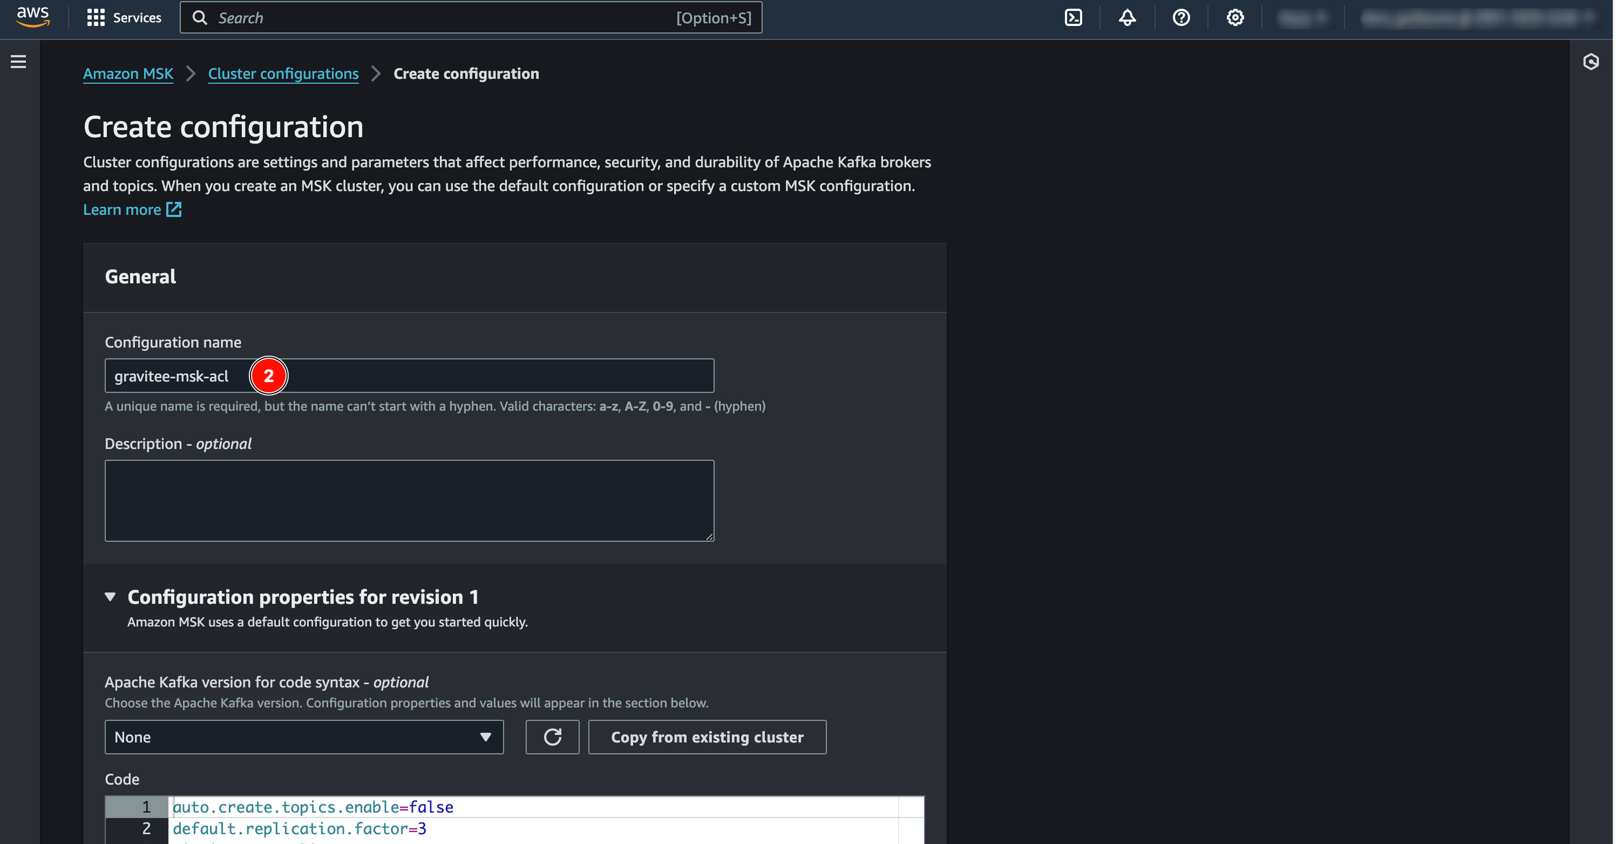Click the Configuration name input field
1616x844 pixels.
(x=409, y=375)
